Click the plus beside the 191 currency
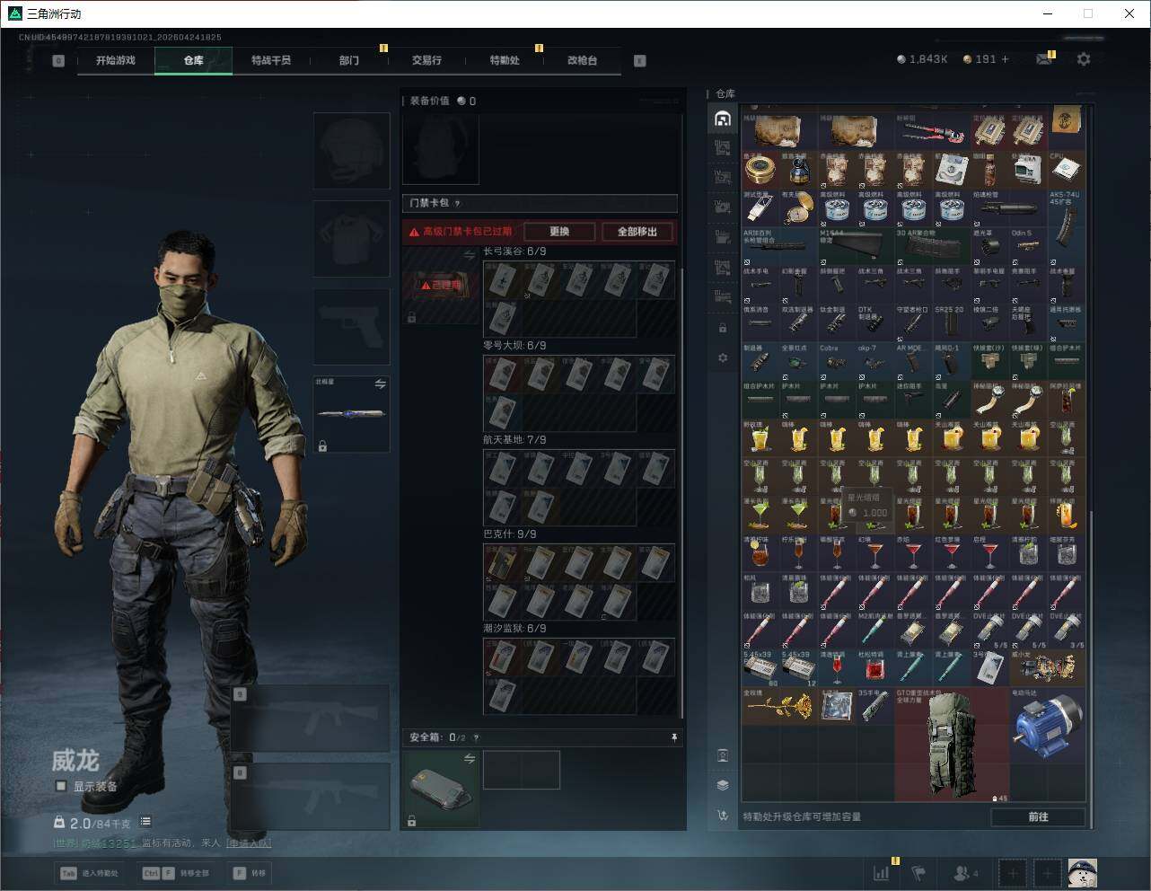 pyautogui.click(x=1006, y=59)
